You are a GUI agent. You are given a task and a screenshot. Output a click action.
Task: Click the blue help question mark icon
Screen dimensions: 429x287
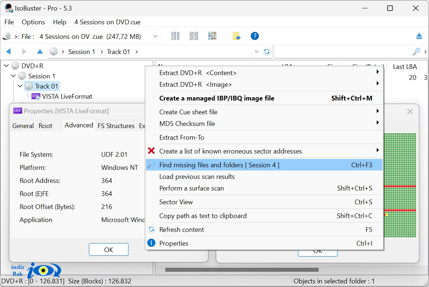[255, 36]
